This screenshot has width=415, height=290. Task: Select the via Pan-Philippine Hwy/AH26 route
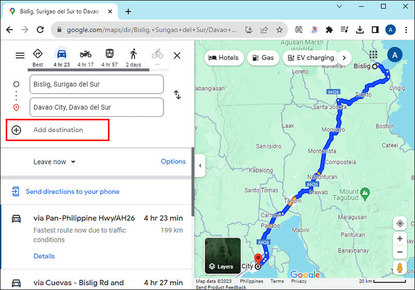pyautogui.click(x=96, y=237)
